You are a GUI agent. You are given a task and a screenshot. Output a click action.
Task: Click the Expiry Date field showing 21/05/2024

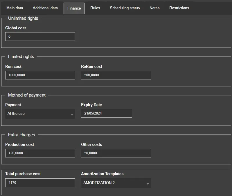tap(106, 113)
